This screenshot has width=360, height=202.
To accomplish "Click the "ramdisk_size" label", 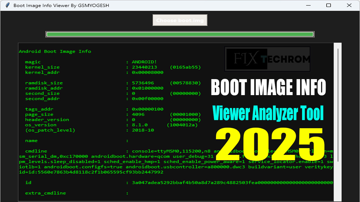I will [44, 83].
